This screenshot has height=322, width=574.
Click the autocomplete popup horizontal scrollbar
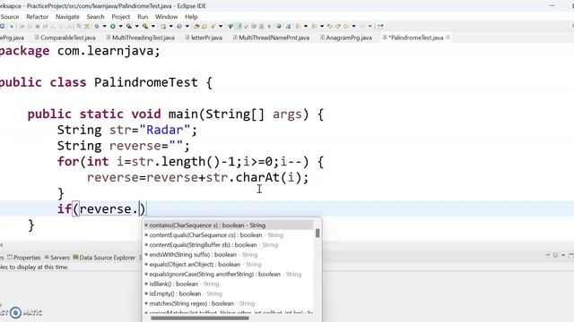(x=200, y=318)
